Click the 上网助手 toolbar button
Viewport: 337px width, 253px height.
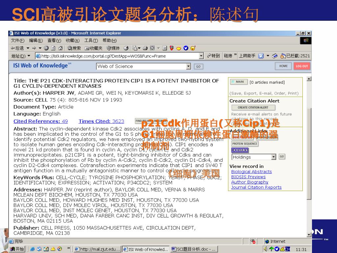pyautogui.click(x=247, y=56)
